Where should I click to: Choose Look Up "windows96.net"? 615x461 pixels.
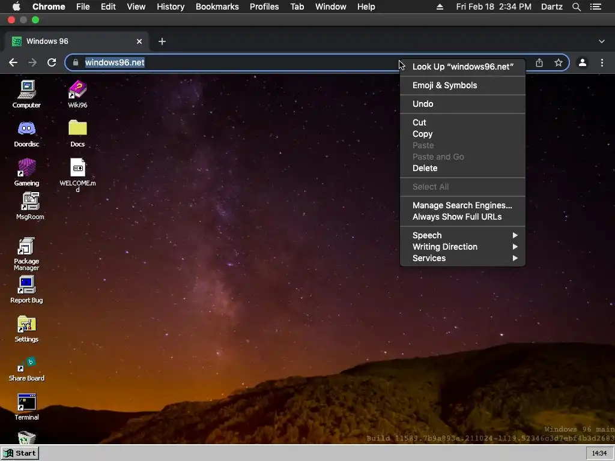tap(463, 67)
